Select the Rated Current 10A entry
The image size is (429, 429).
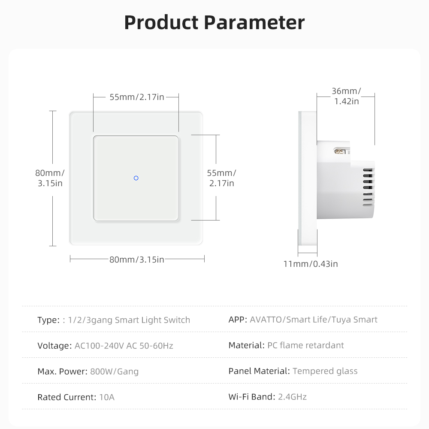(x=76, y=397)
